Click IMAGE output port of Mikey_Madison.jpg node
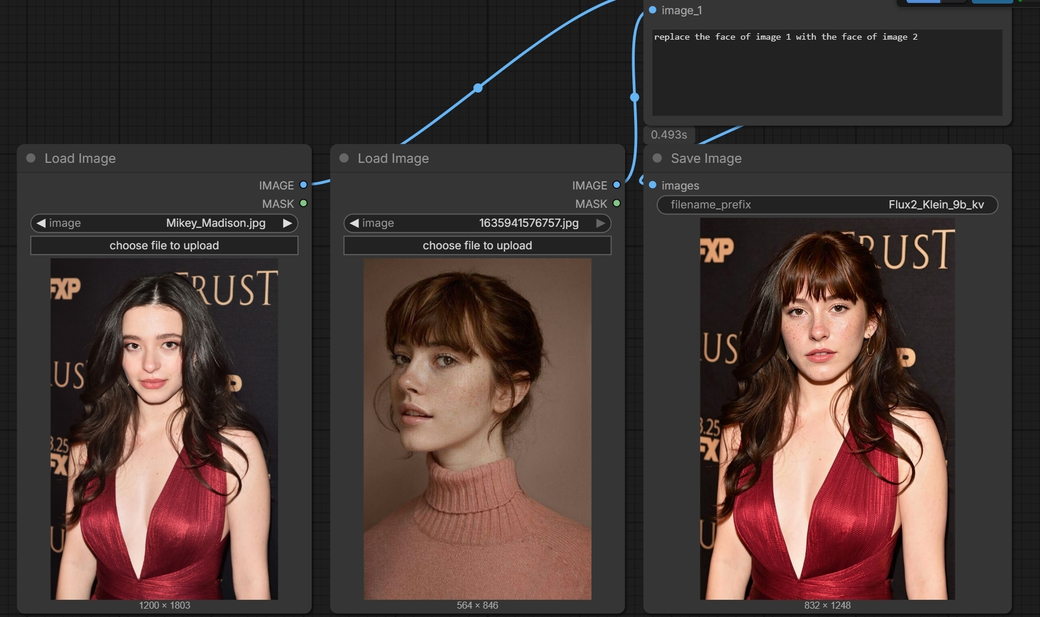This screenshot has width=1040, height=617. [303, 185]
